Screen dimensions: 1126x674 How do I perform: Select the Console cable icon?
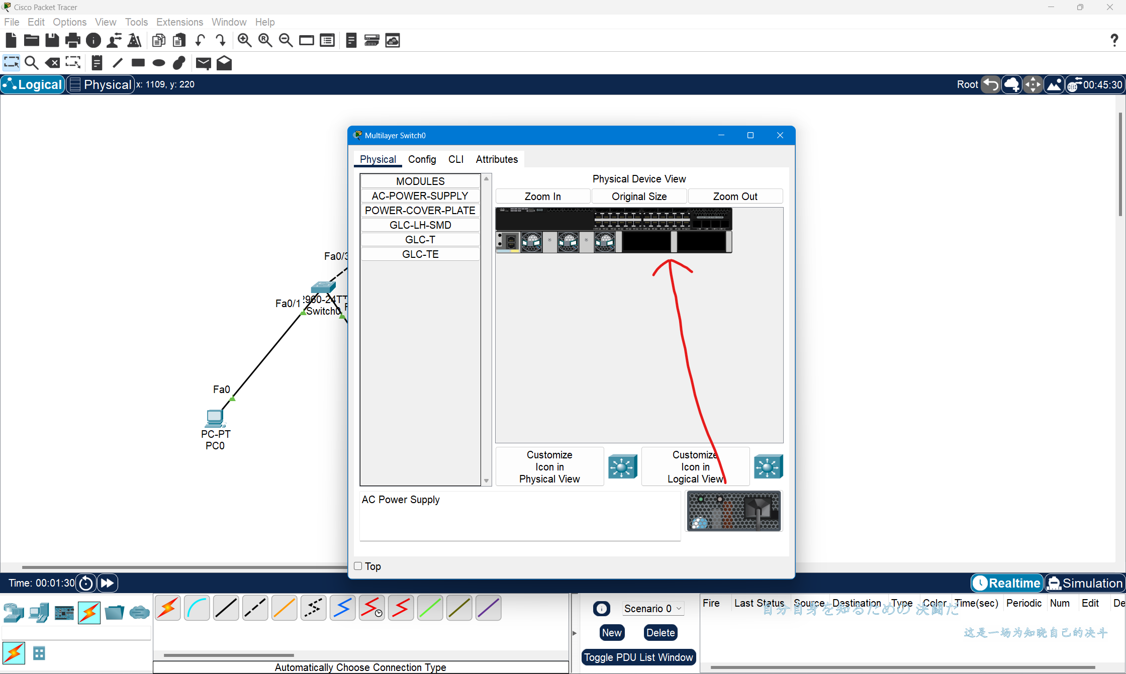197,608
